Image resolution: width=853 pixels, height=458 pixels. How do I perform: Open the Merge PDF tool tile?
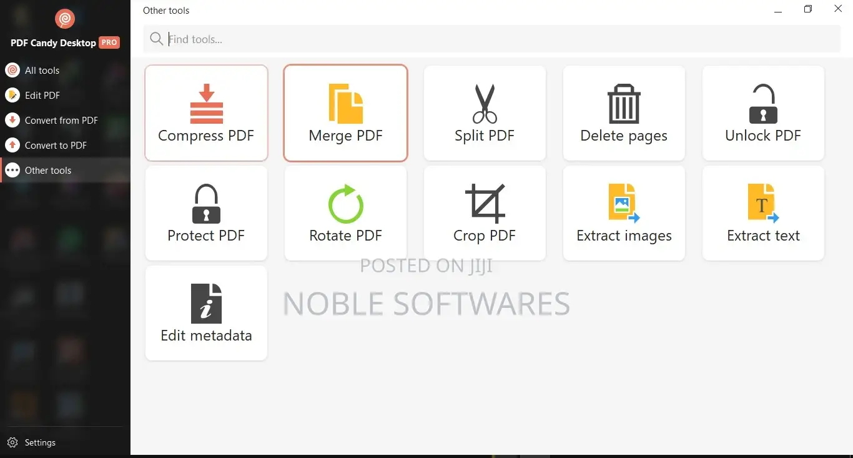tap(345, 113)
